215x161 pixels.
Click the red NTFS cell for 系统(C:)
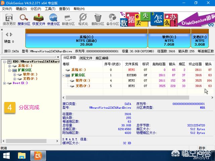(131, 70)
